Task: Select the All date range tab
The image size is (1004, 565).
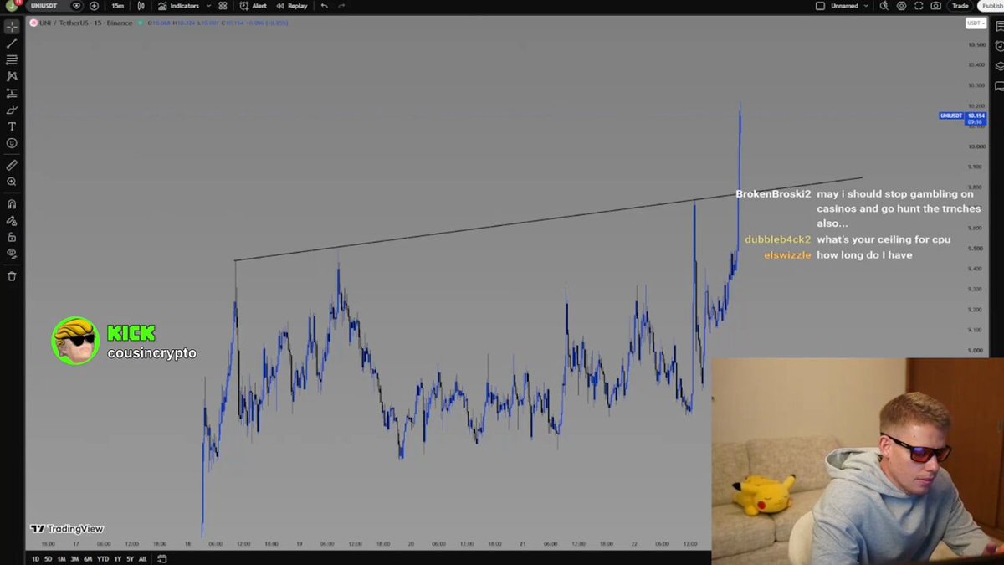Action: pos(142,559)
